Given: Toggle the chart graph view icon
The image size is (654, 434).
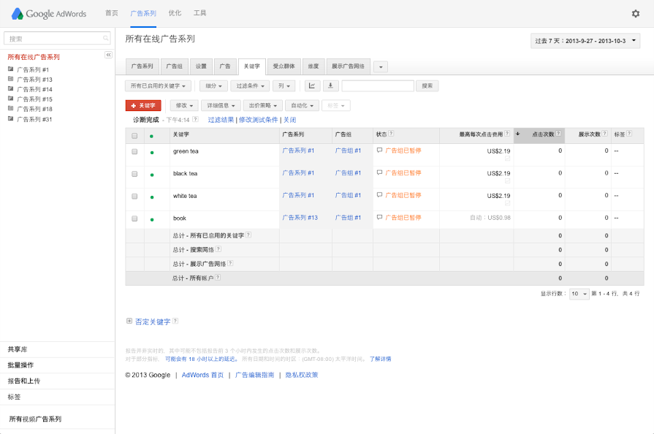Looking at the screenshot, I should pyautogui.click(x=312, y=85).
